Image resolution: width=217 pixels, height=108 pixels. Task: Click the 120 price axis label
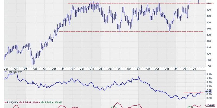point(209,41)
